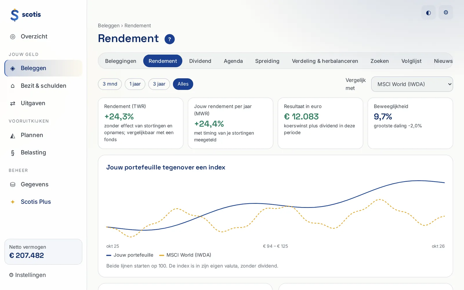This screenshot has width=464, height=290.
Task: Open Overzicht via its circle icon
Action: (x=12, y=37)
